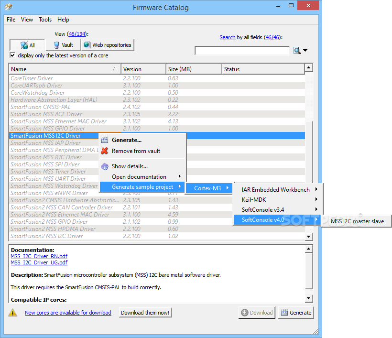Click core list scrollbar up arrow
The height and width of the screenshot is (338, 392).
tap(309, 68)
